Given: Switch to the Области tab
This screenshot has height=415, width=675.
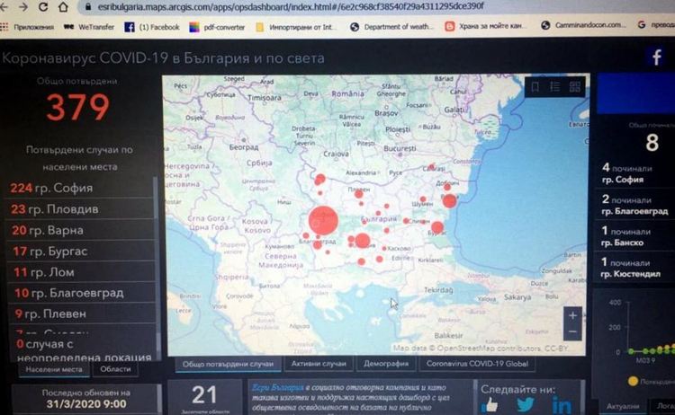Looking at the screenshot, I should point(115,368).
